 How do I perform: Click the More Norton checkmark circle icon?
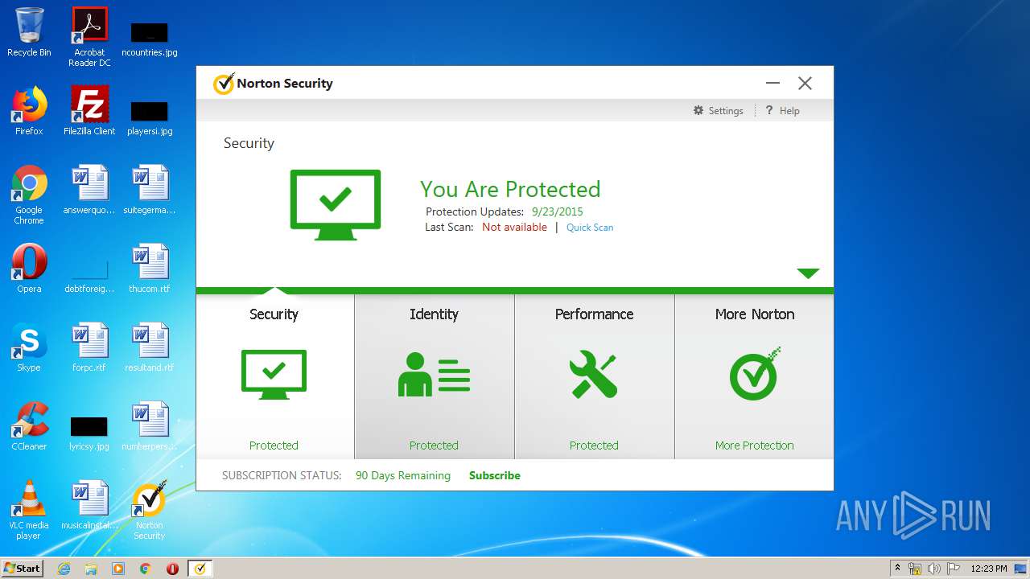coord(755,374)
